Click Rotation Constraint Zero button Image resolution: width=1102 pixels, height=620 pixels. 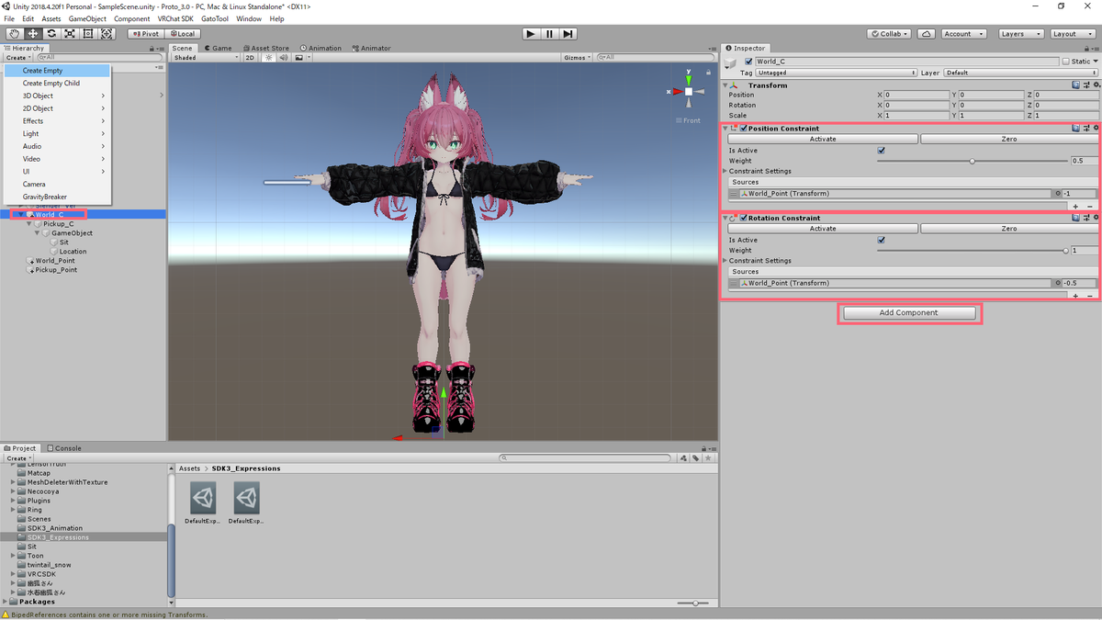point(1008,229)
